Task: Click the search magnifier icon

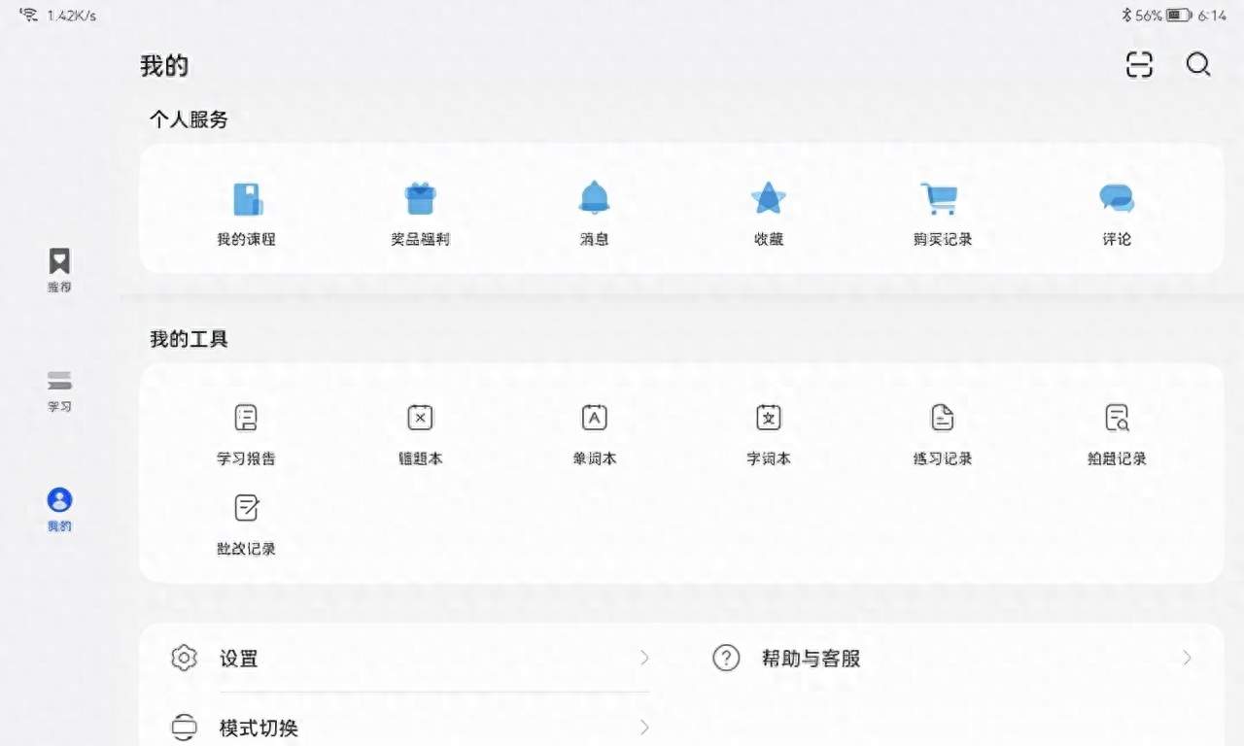Action: pyautogui.click(x=1198, y=65)
